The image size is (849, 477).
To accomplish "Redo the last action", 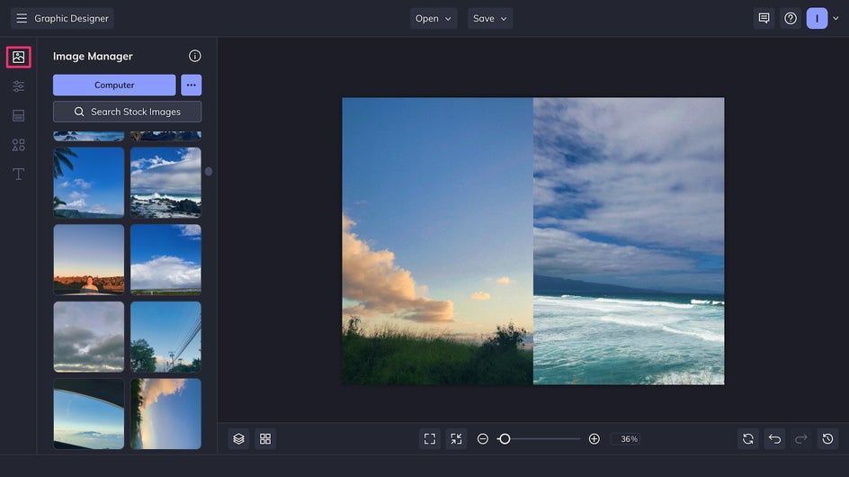I will click(801, 438).
